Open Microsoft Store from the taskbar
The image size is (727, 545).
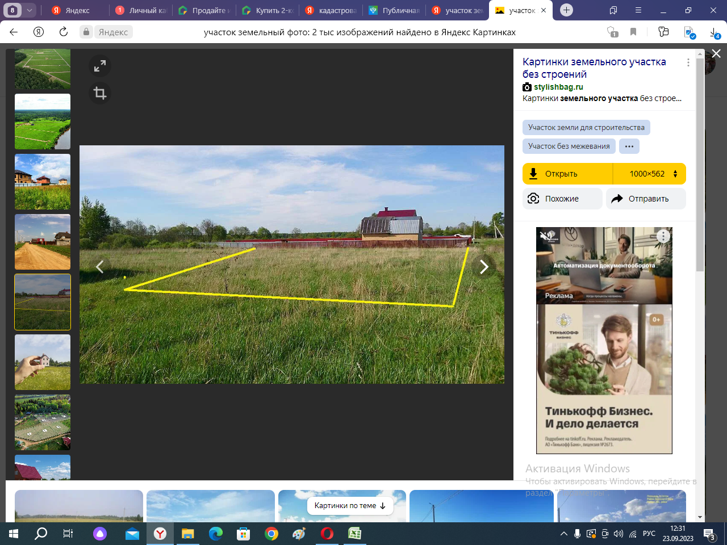244,534
